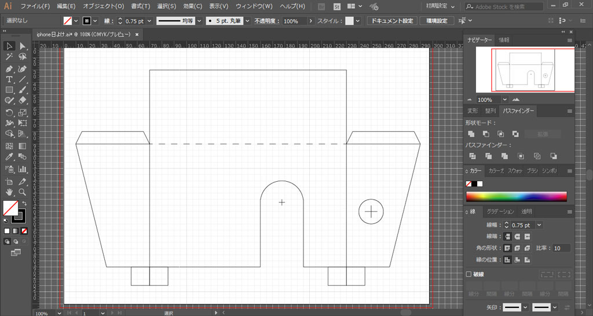Toggle the round cap option for 線端
This screenshot has width=593, height=316.
pyautogui.click(x=517, y=236)
